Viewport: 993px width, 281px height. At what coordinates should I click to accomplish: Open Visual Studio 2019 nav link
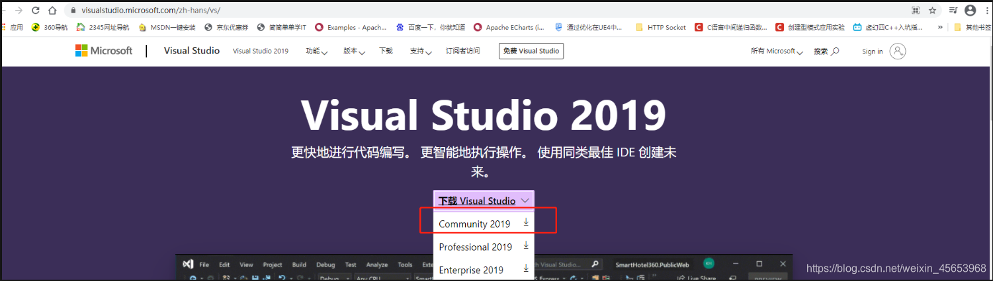coord(261,51)
